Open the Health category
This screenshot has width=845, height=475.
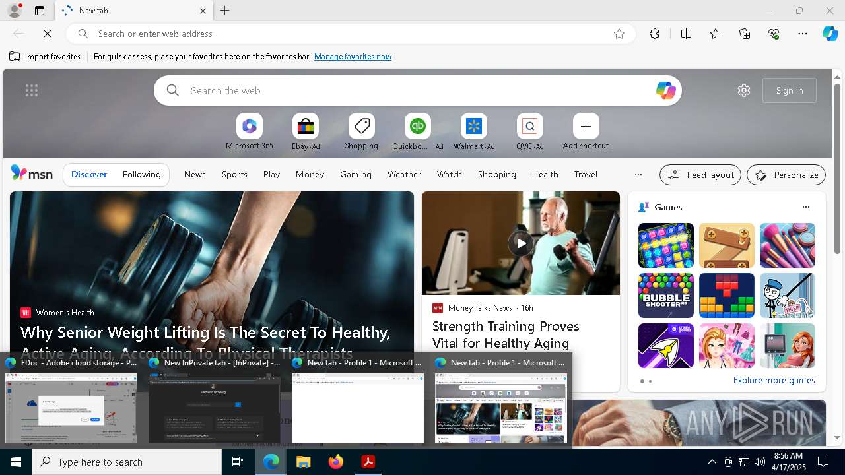point(545,174)
